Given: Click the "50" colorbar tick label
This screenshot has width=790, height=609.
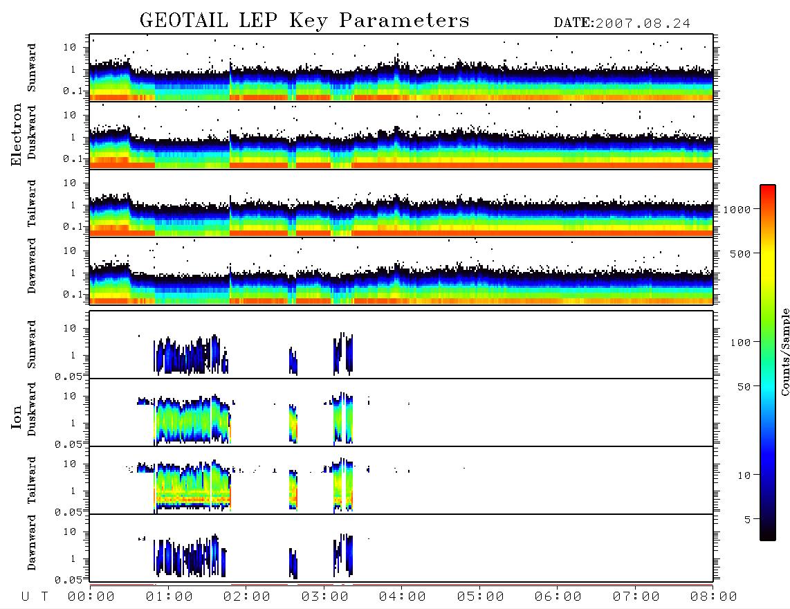Looking at the screenshot, I should click(x=744, y=387).
